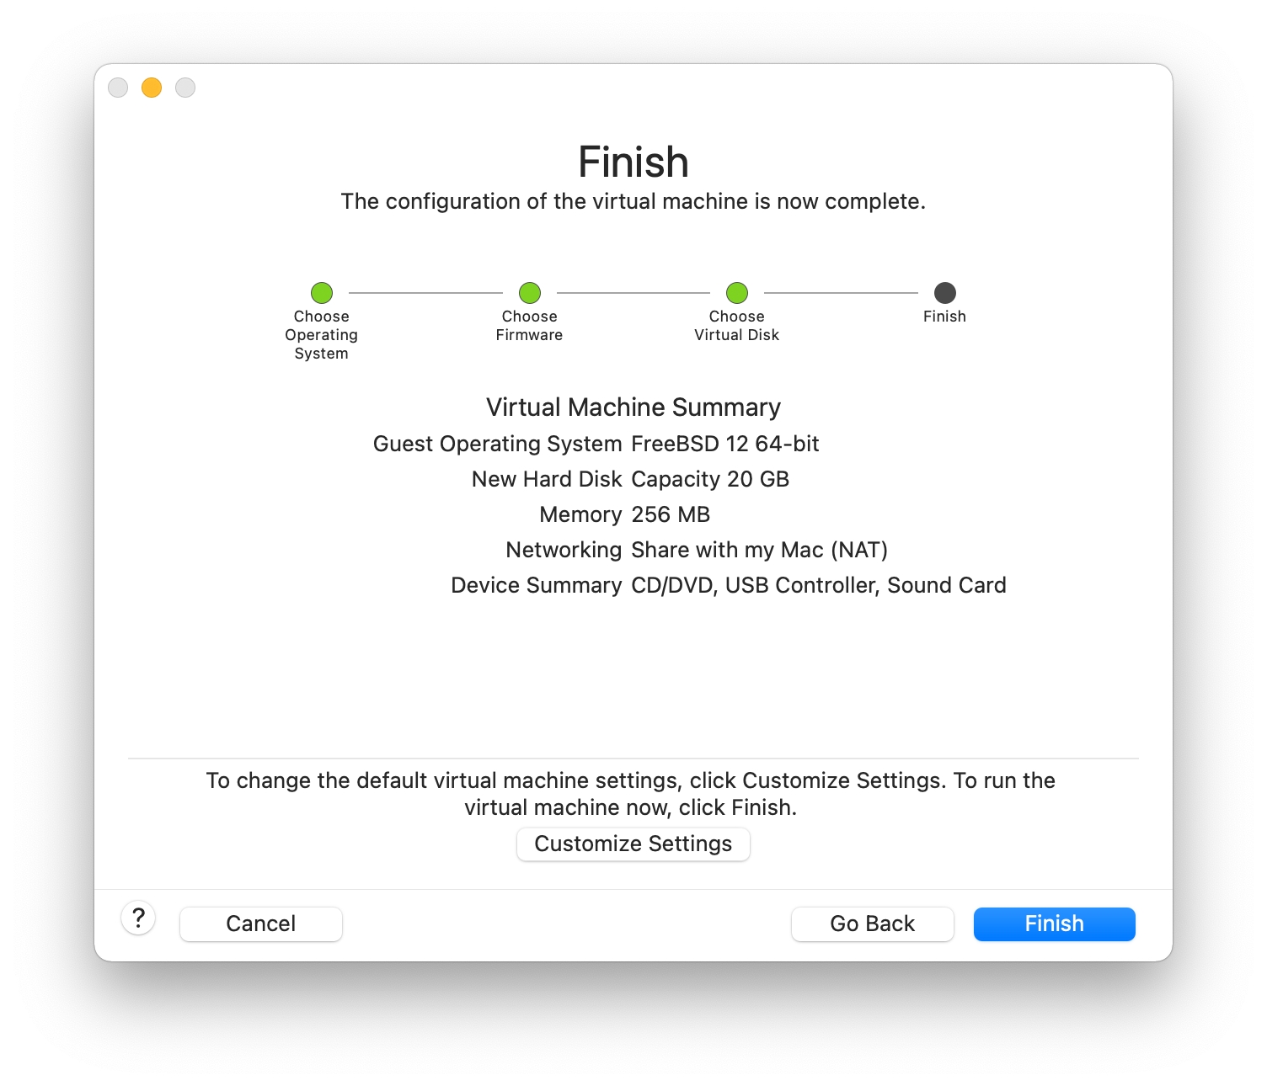This screenshot has height=1086, width=1267.
Task: Open help with the question mark icon
Action: [139, 918]
